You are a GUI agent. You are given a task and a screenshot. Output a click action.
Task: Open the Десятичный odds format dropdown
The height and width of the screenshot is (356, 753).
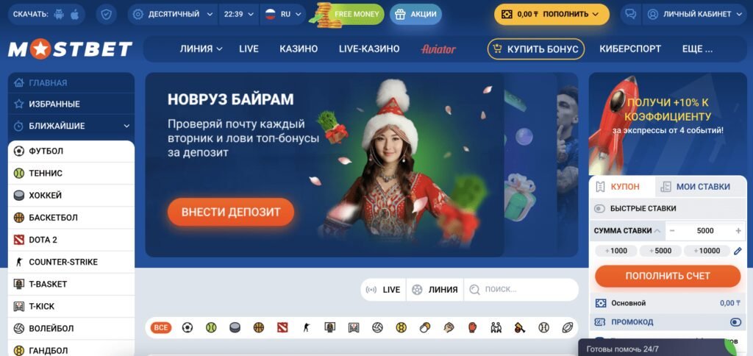[x=173, y=15]
